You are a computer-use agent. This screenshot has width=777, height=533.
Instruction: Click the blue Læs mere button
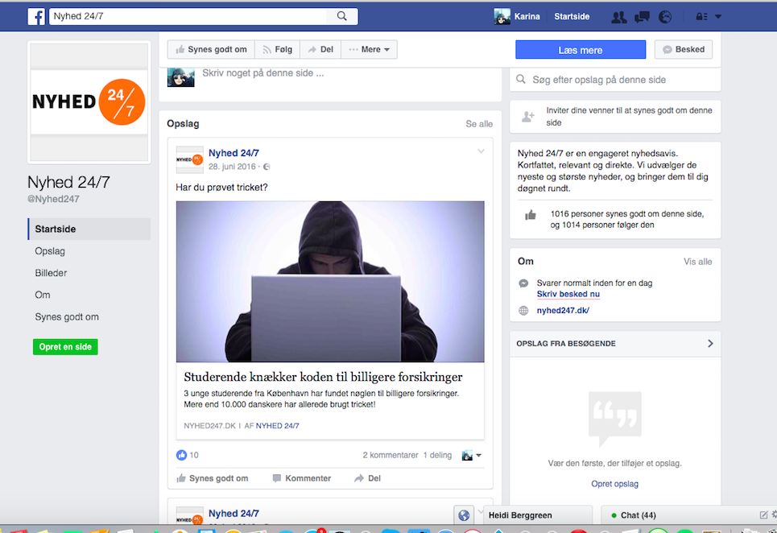(581, 50)
